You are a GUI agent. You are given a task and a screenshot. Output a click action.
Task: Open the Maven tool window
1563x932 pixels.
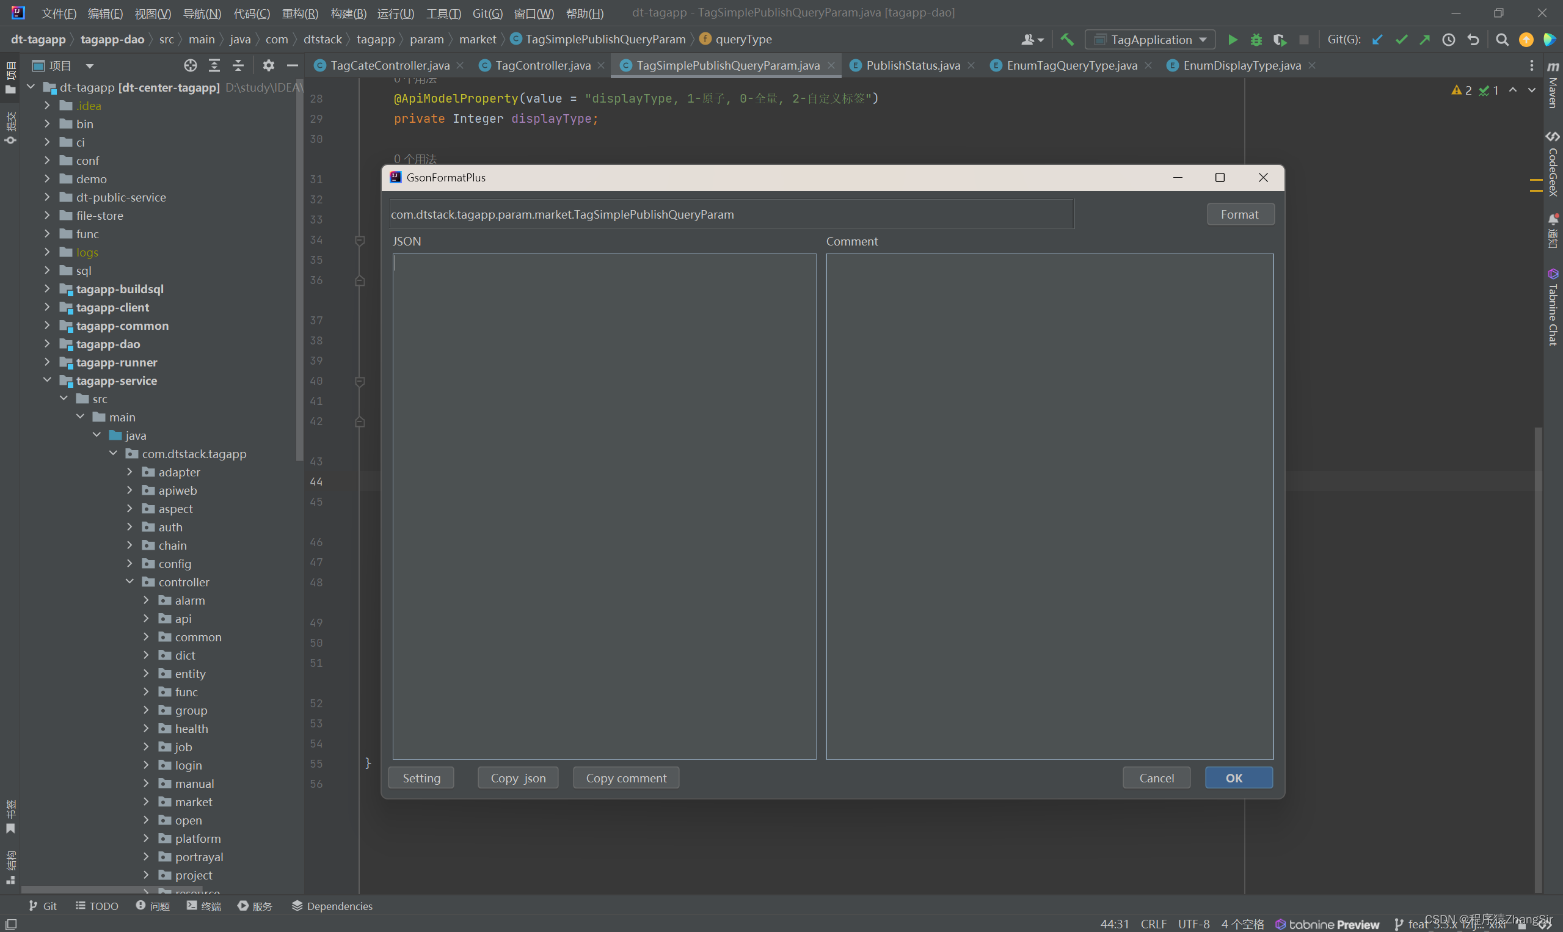click(1553, 85)
